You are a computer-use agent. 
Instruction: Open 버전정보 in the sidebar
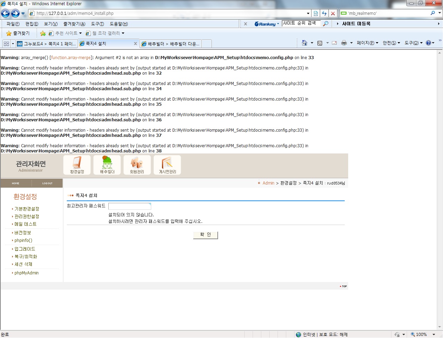point(22,233)
